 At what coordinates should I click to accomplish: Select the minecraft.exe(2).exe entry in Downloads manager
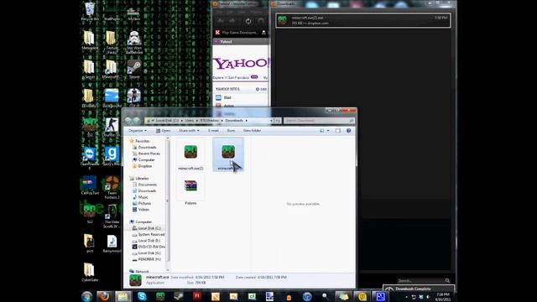(362, 20)
